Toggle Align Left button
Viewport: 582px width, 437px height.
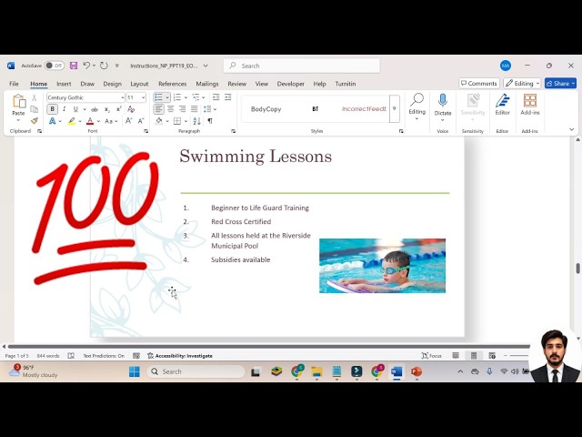(158, 109)
